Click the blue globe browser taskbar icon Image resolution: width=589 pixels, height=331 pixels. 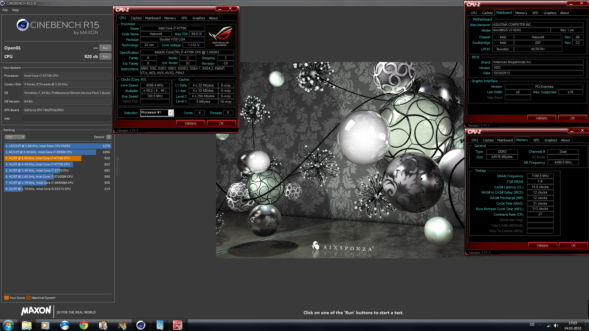64,325
